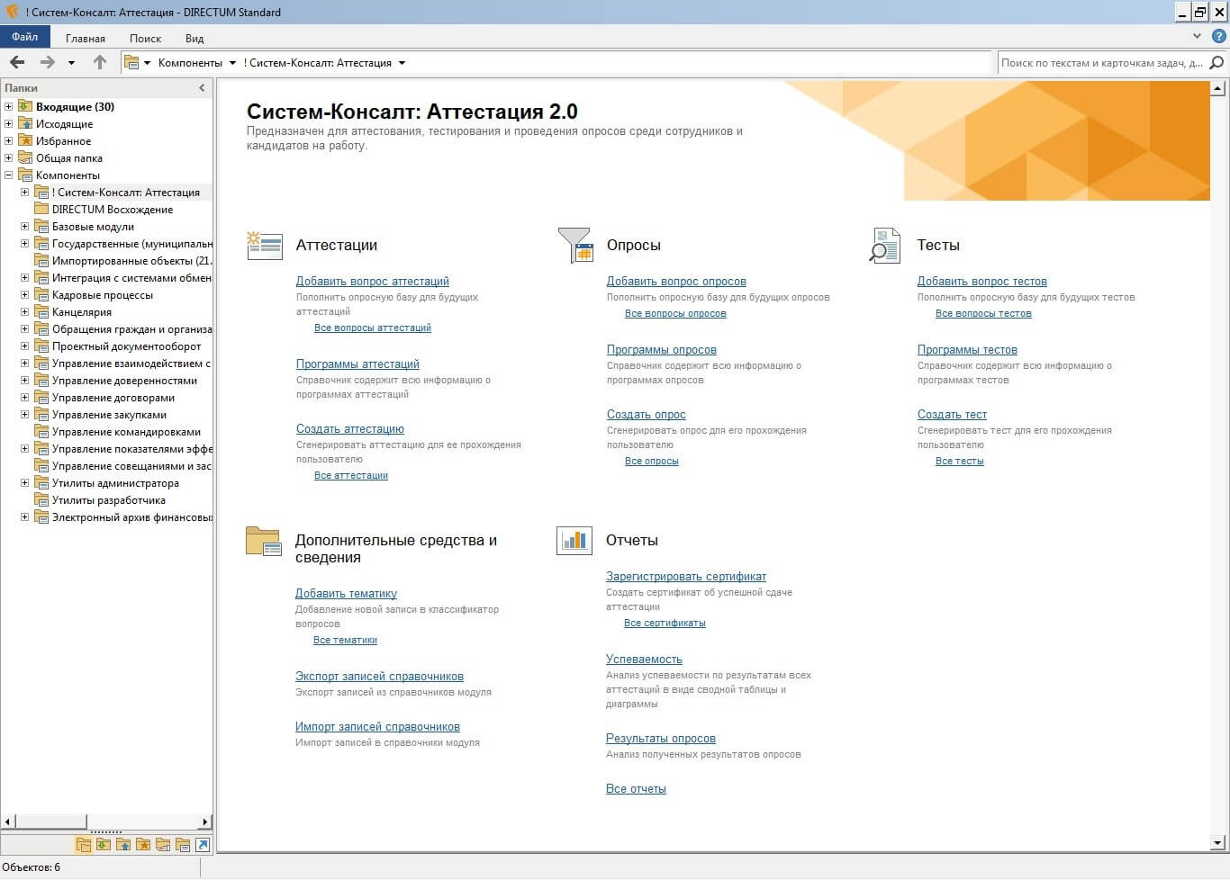Switch to the Вид ribbon tab

[194, 38]
